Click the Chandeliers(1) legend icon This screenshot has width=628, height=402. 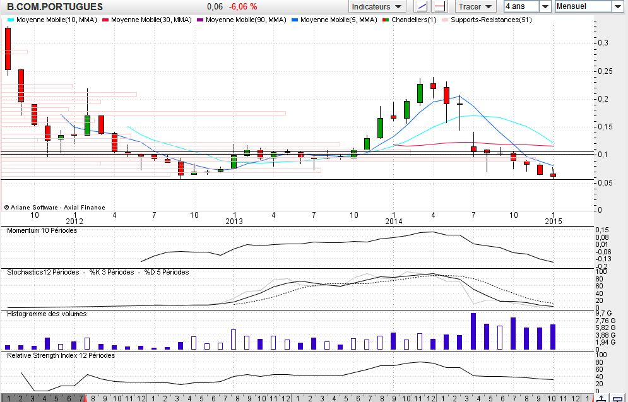coord(386,20)
